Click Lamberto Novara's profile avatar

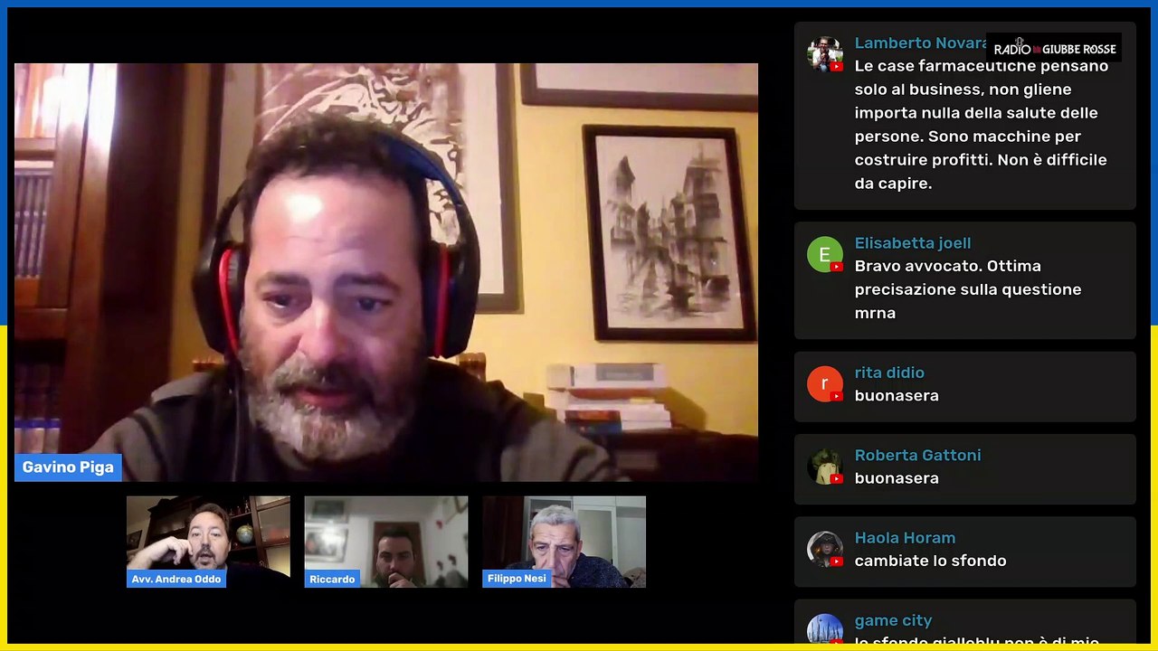click(x=824, y=54)
